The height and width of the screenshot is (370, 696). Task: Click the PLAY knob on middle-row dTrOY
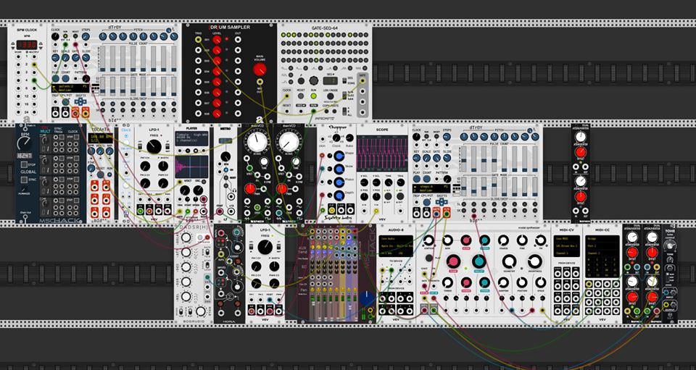pyautogui.click(x=417, y=179)
